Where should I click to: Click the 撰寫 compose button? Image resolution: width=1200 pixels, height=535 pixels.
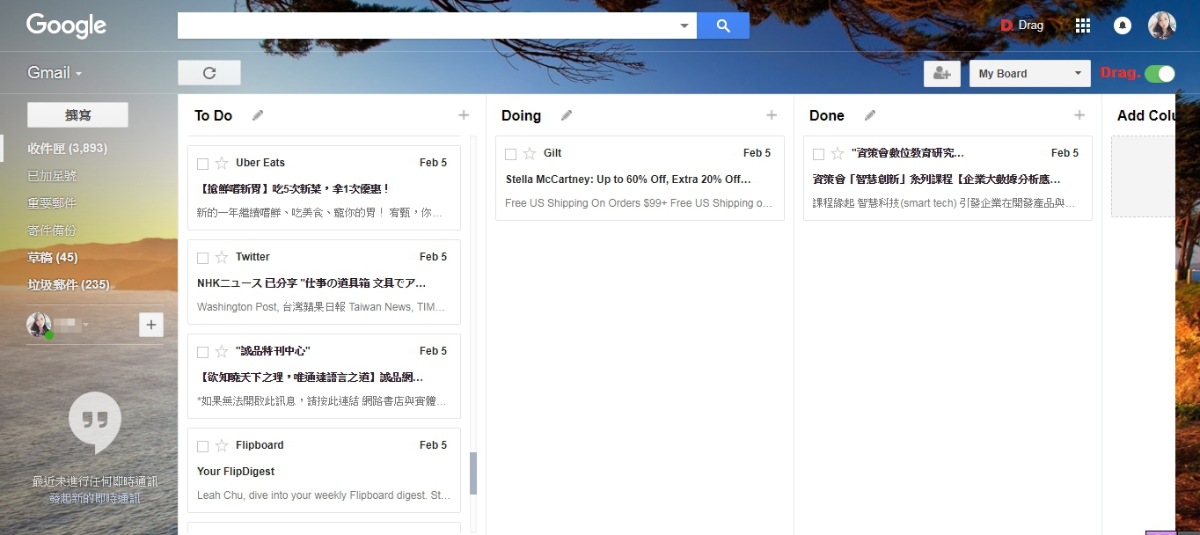click(78, 115)
